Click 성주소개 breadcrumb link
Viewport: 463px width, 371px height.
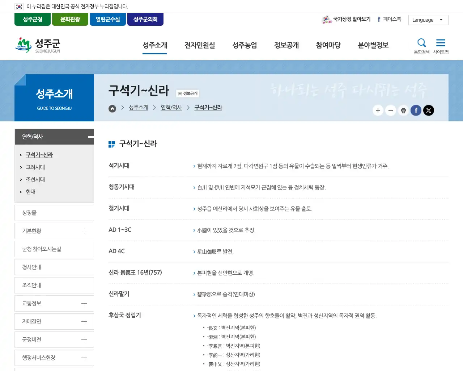139,108
